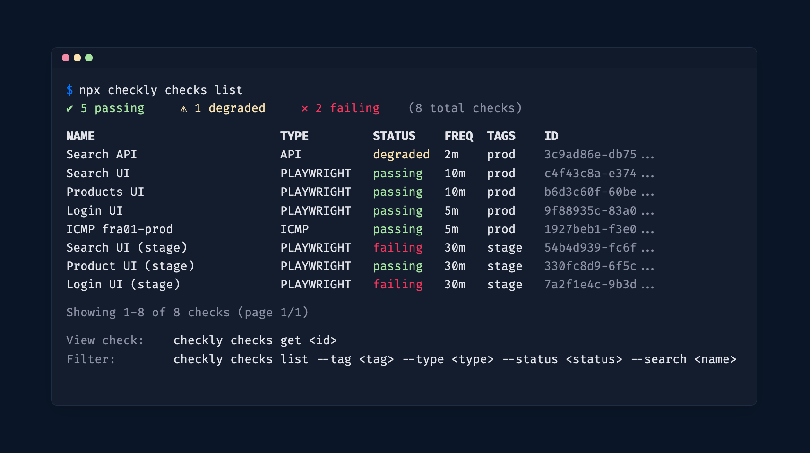Viewport: 810px width, 453px height.
Task: Click the blue dollar prompt symbol
Action: 70,90
